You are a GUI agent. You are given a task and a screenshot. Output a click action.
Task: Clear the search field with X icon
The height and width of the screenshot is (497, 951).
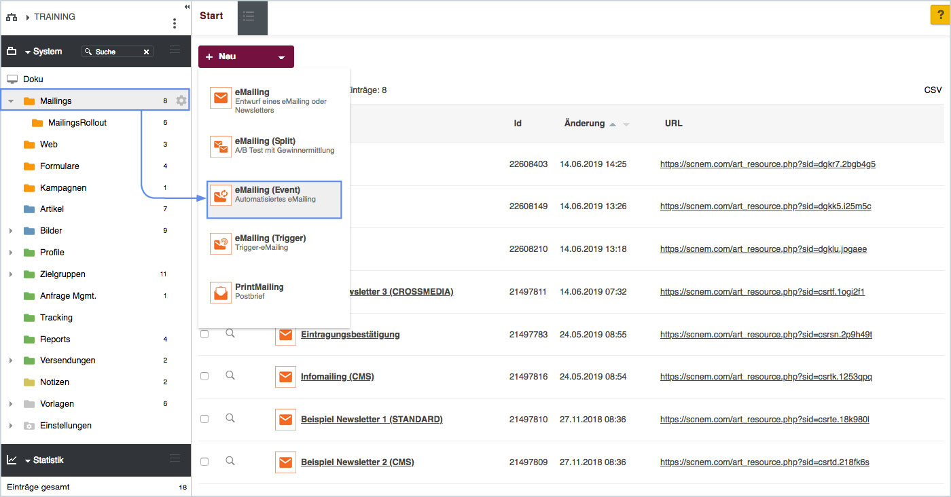[x=146, y=52]
